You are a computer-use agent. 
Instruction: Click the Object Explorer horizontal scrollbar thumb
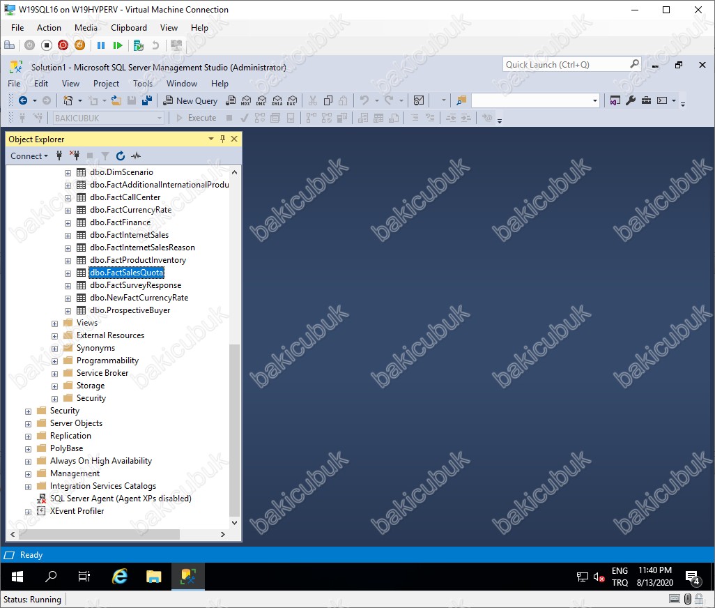pos(100,534)
